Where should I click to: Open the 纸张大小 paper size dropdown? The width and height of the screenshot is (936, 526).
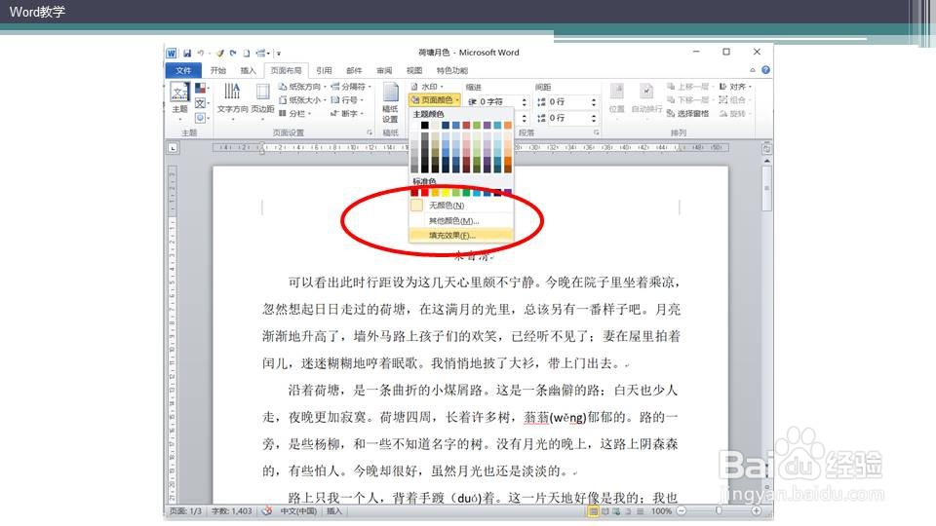[302, 99]
